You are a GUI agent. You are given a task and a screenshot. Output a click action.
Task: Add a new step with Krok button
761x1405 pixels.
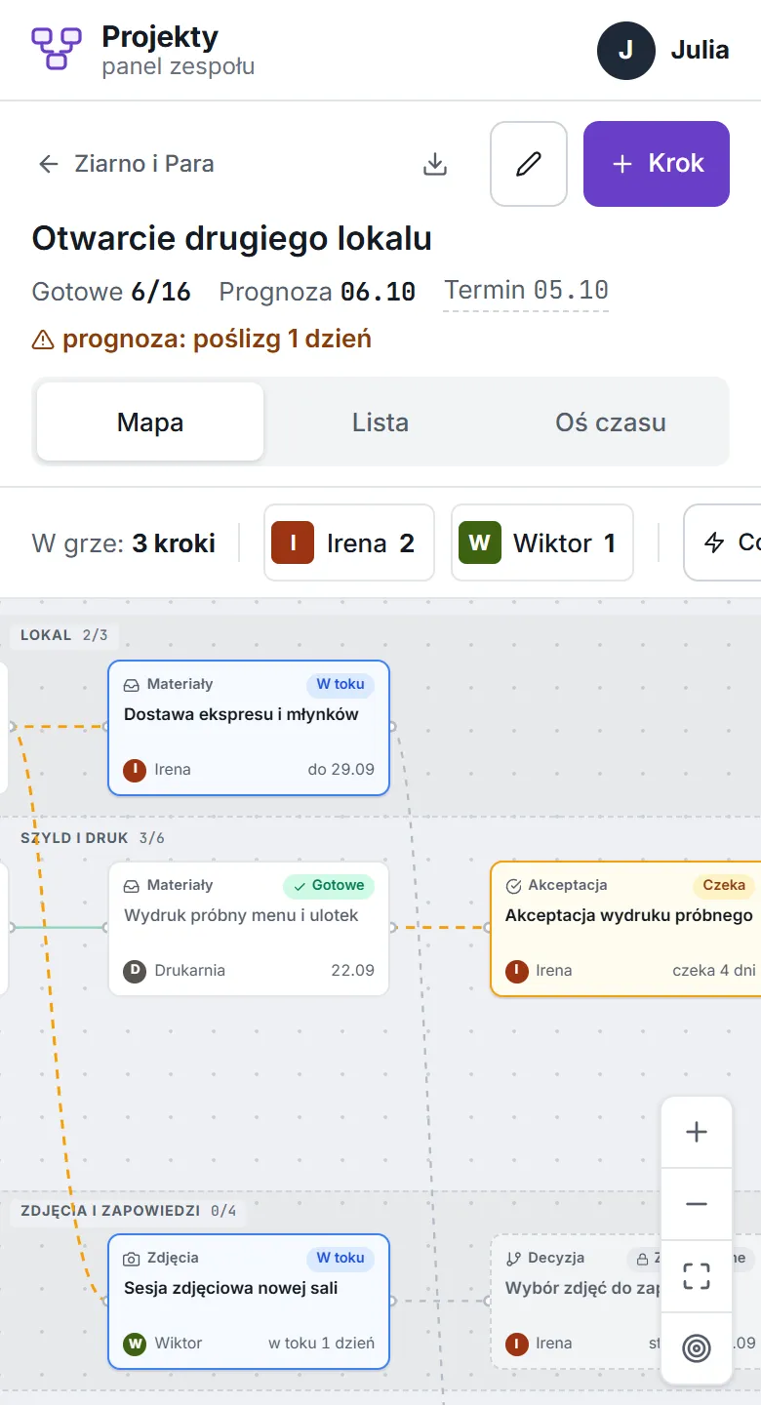click(x=657, y=164)
